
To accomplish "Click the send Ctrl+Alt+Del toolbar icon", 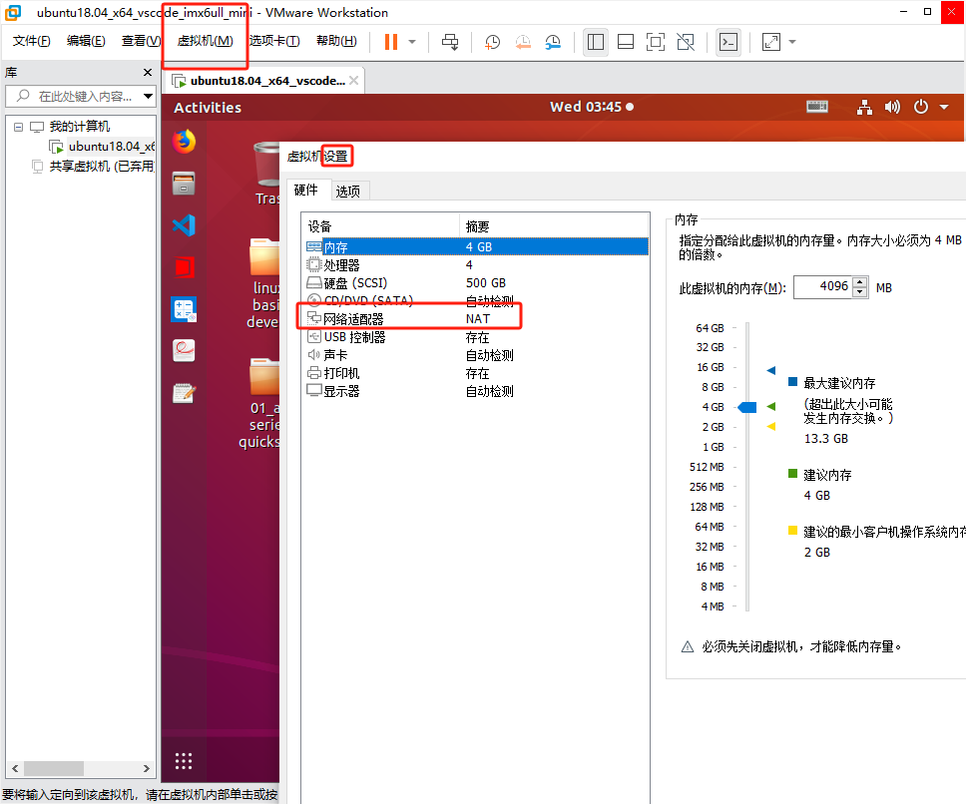I will click(x=450, y=42).
